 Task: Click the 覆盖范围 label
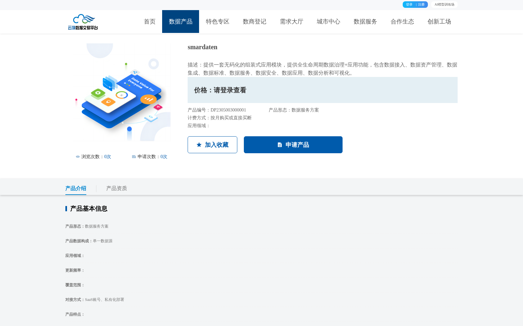75,285
